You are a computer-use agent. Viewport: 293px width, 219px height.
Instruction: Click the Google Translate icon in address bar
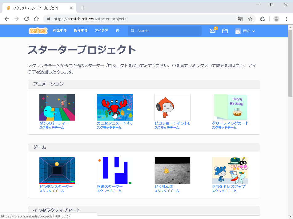[240, 19]
